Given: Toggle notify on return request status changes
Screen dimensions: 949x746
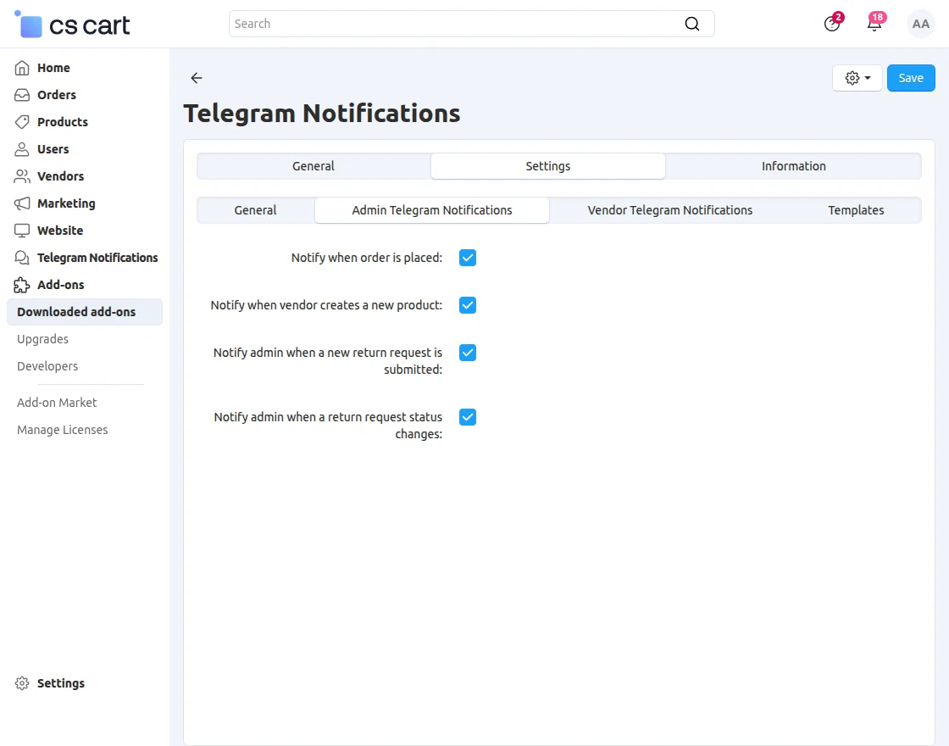Looking at the screenshot, I should tap(467, 417).
